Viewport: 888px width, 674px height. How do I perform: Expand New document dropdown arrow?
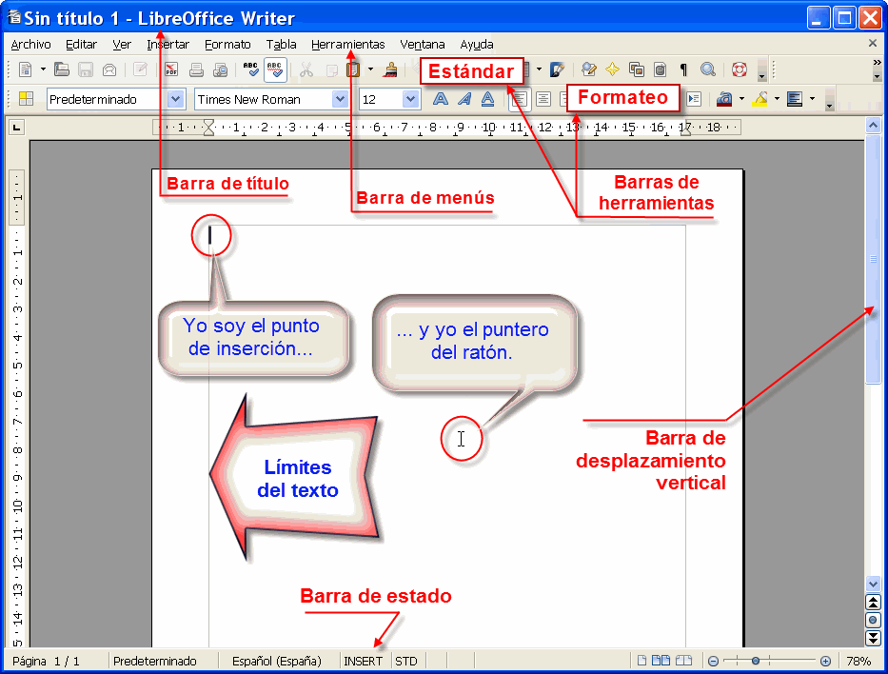point(43,69)
